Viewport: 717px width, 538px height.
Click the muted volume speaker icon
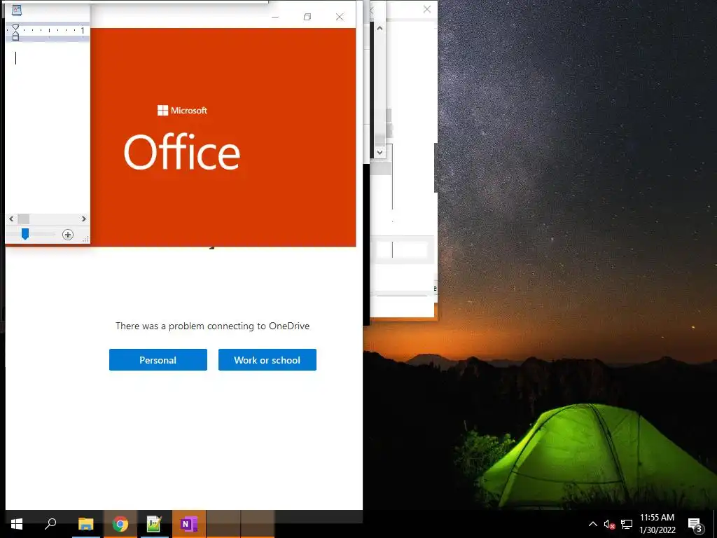pos(609,524)
